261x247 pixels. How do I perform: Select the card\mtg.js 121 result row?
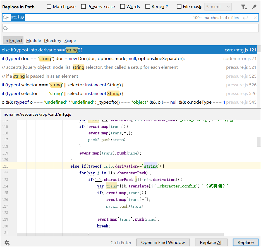pos(128,50)
